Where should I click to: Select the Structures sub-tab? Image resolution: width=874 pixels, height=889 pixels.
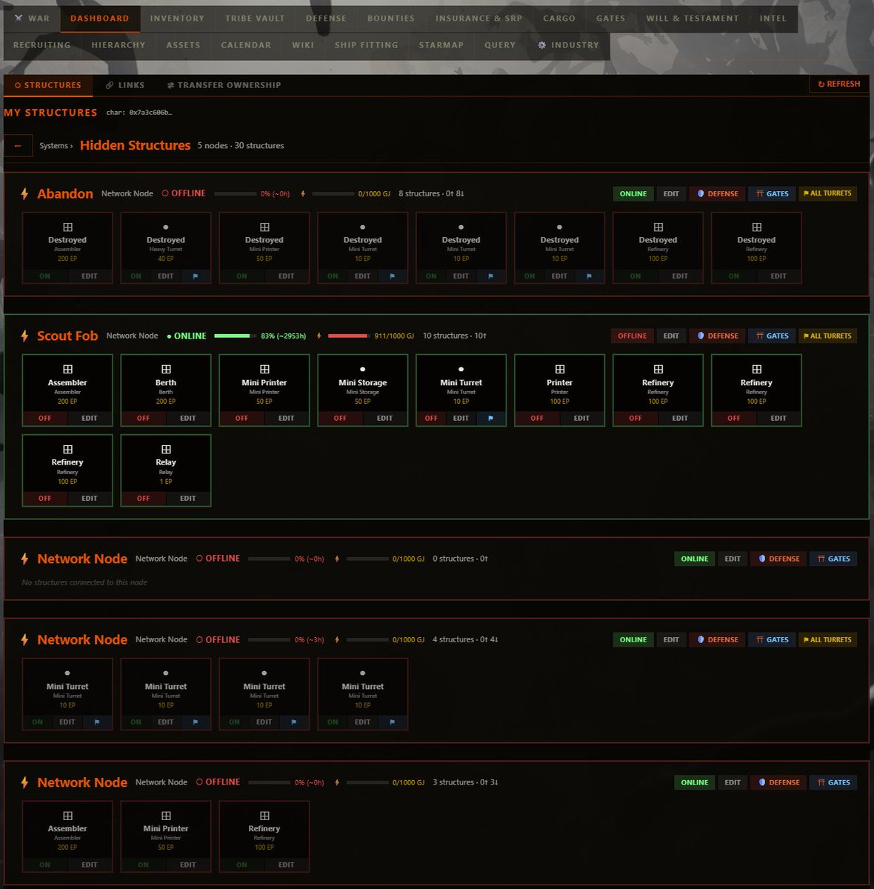click(48, 85)
